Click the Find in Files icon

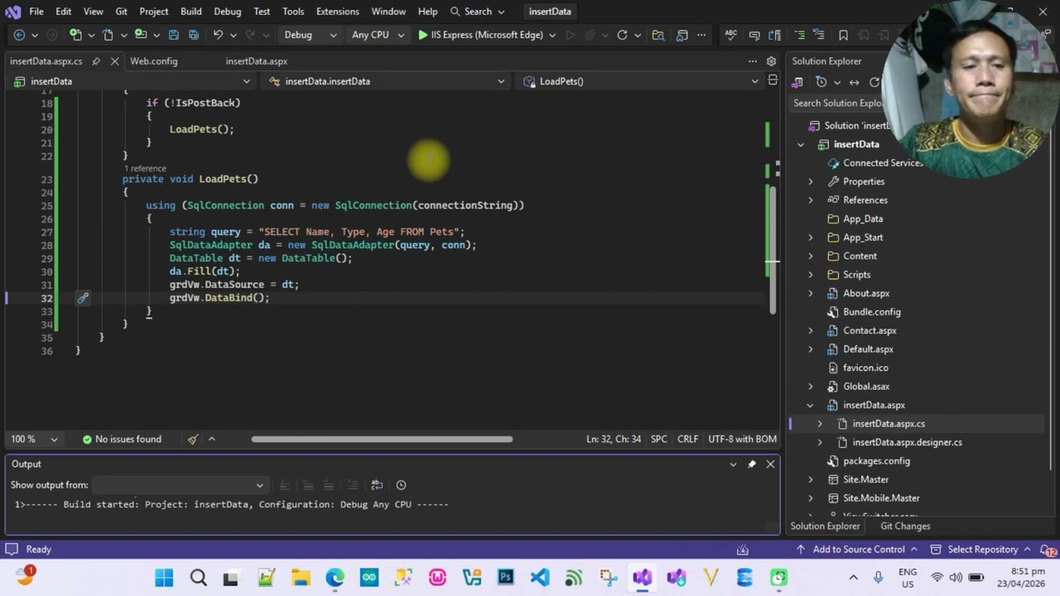click(x=658, y=35)
